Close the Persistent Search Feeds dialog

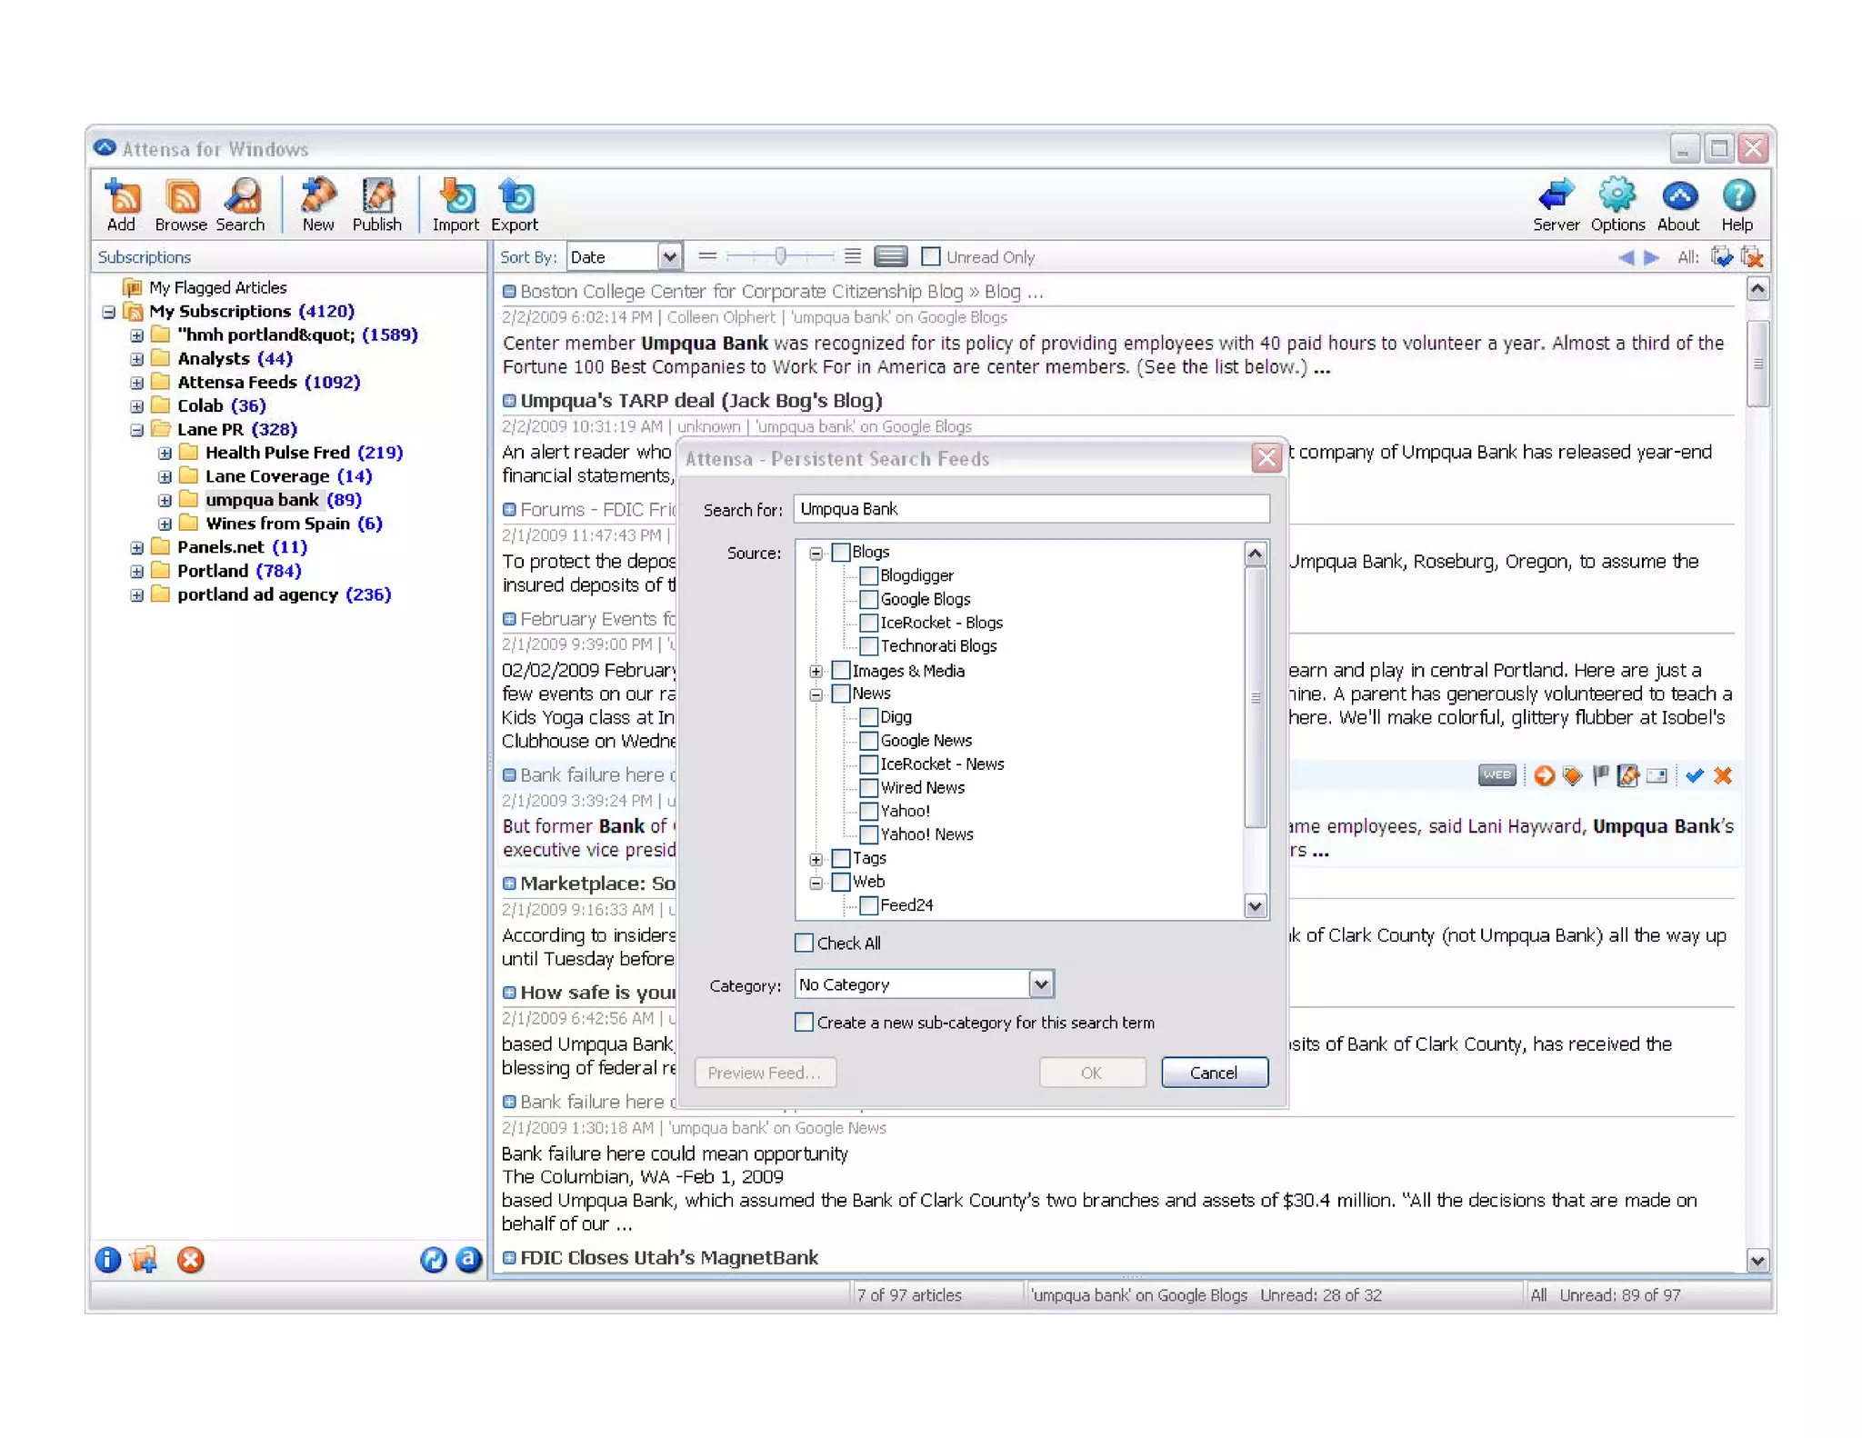[1266, 458]
